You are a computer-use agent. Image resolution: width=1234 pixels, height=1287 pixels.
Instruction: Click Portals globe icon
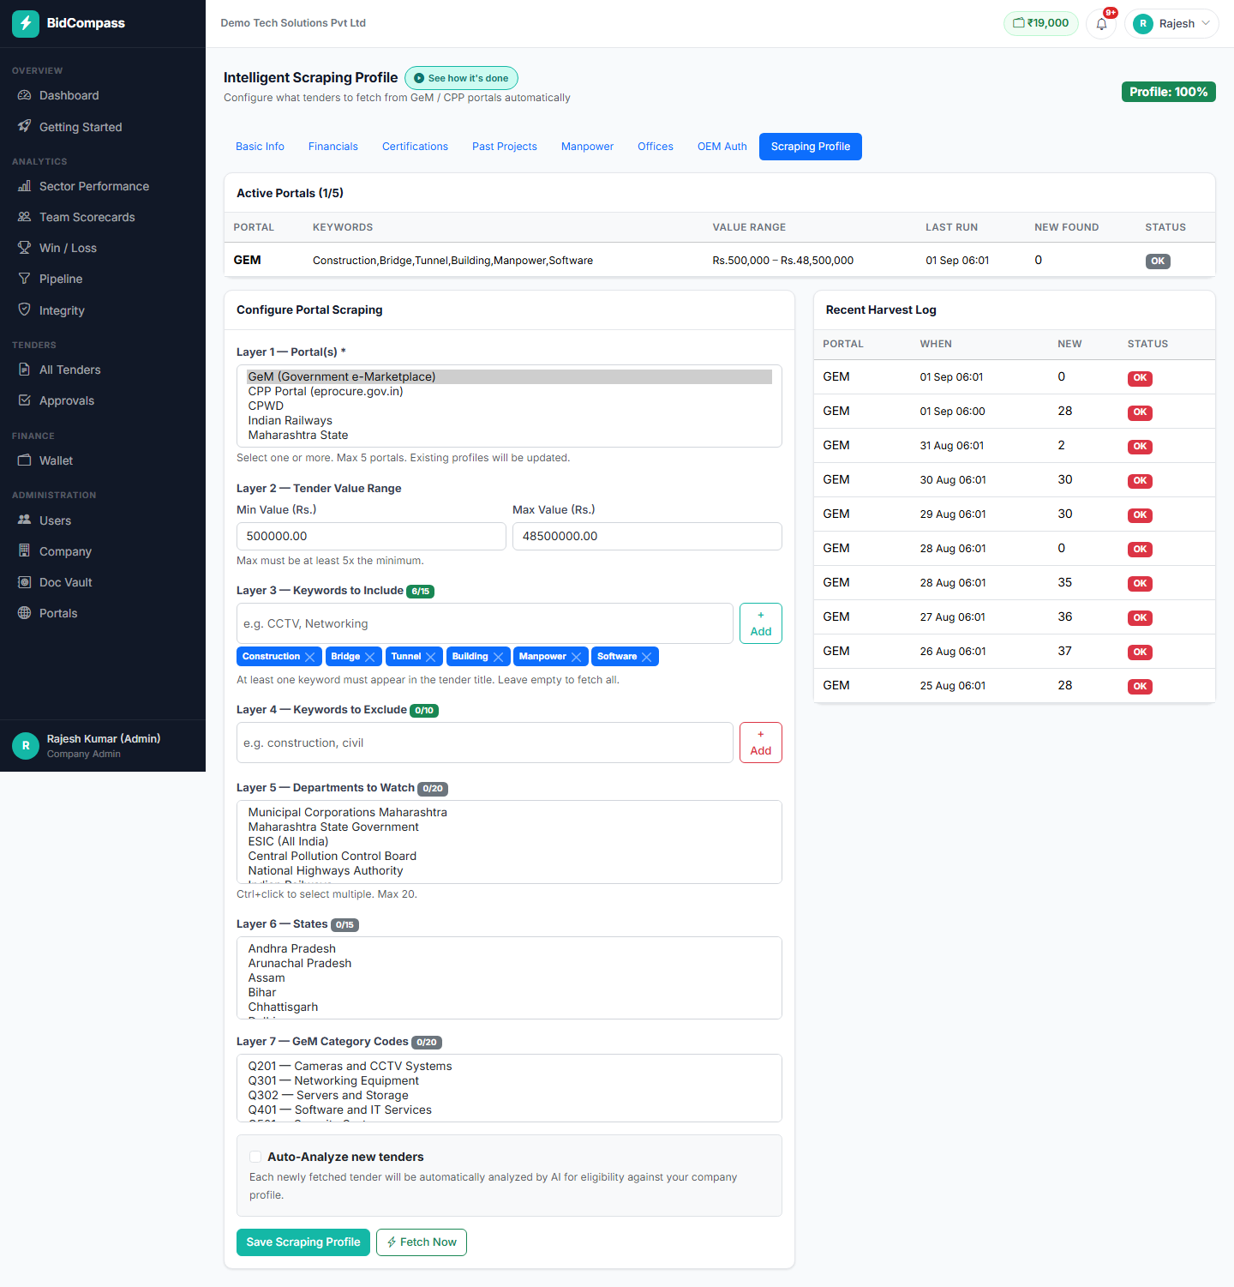point(24,613)
